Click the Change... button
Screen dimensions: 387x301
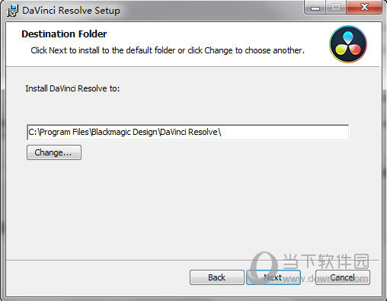54,152
